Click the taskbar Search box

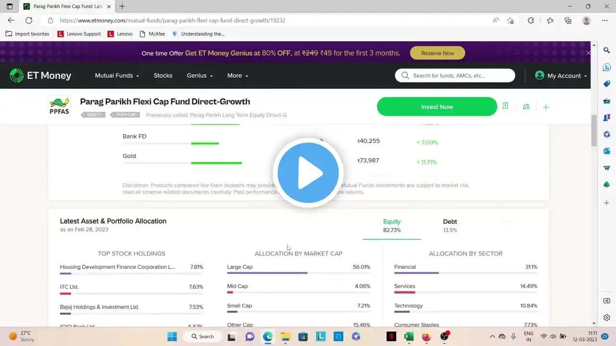[x=203, y=336]
